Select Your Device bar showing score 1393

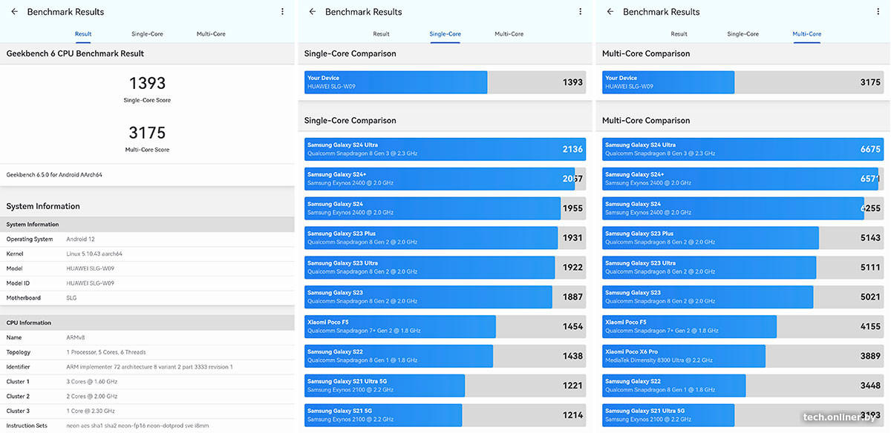pos(445,82)
